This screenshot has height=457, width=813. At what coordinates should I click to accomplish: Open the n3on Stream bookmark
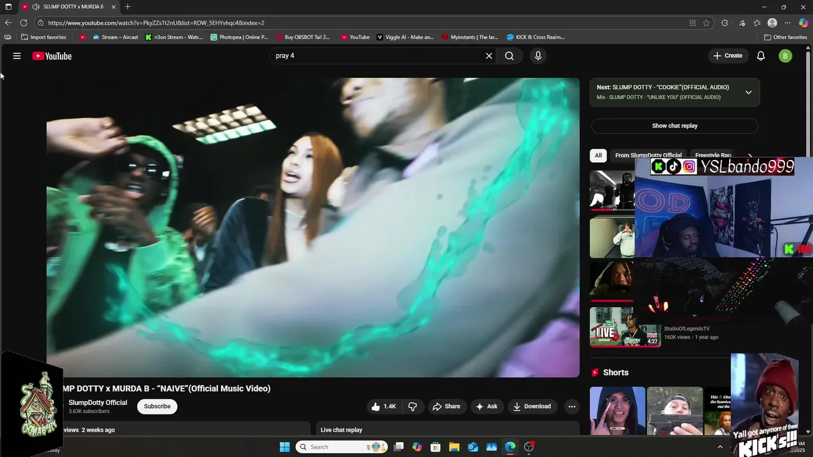click(x=174, y=37)
